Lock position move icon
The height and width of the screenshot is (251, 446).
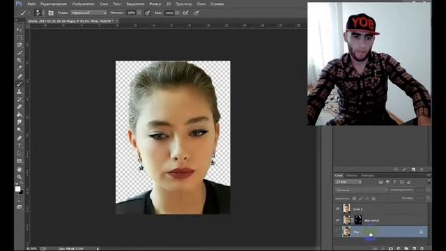point(367,198)
